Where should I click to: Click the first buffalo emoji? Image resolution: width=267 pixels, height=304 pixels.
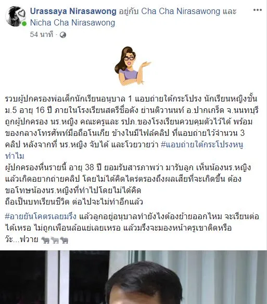[x=46, y=240]
